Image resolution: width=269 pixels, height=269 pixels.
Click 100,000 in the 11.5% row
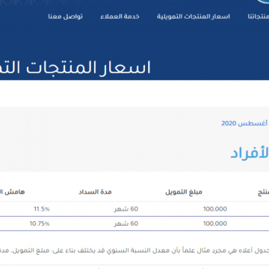tap(215, 209)
